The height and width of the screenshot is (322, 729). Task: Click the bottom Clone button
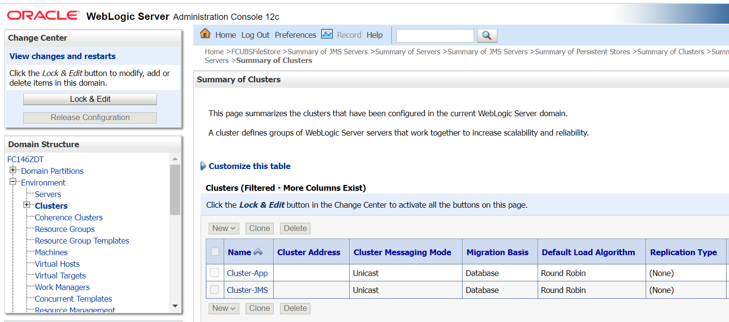tap(260, 308)
